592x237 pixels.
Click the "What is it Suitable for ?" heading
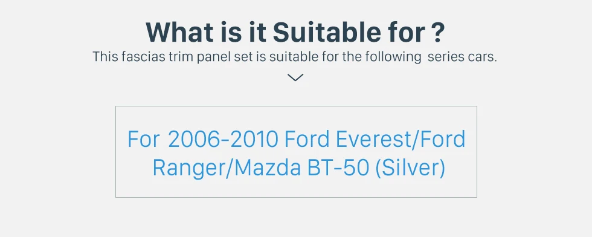(295, 32)
